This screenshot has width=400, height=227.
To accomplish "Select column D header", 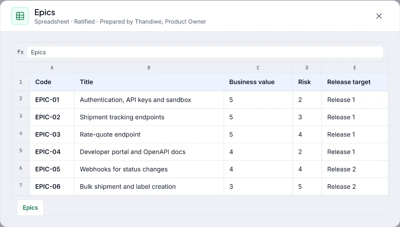I will click(x=307, y=68).
